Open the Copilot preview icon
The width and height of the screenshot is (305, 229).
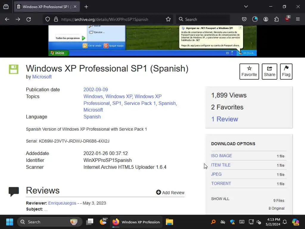(x=295, y=222)
